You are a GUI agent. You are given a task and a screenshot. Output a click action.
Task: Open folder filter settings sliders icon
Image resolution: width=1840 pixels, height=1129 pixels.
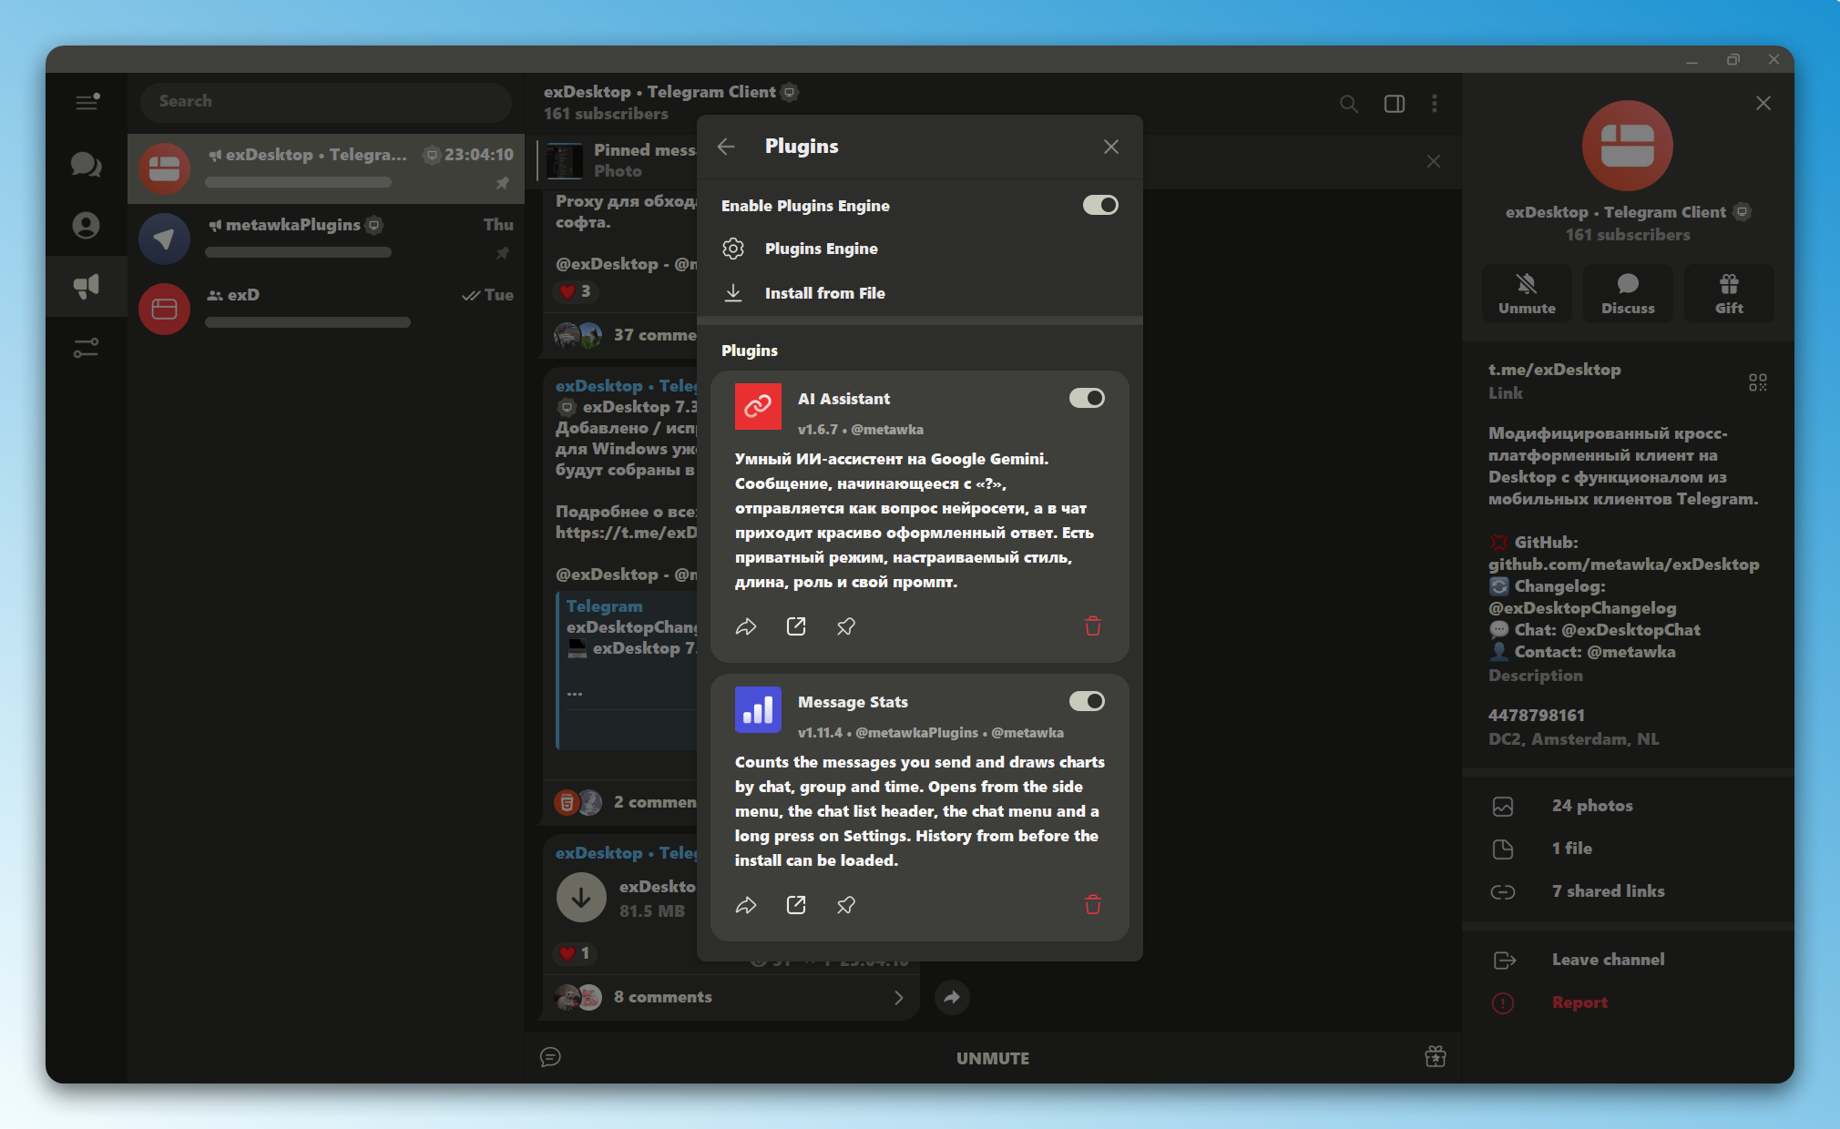click(x=87, y=348)
